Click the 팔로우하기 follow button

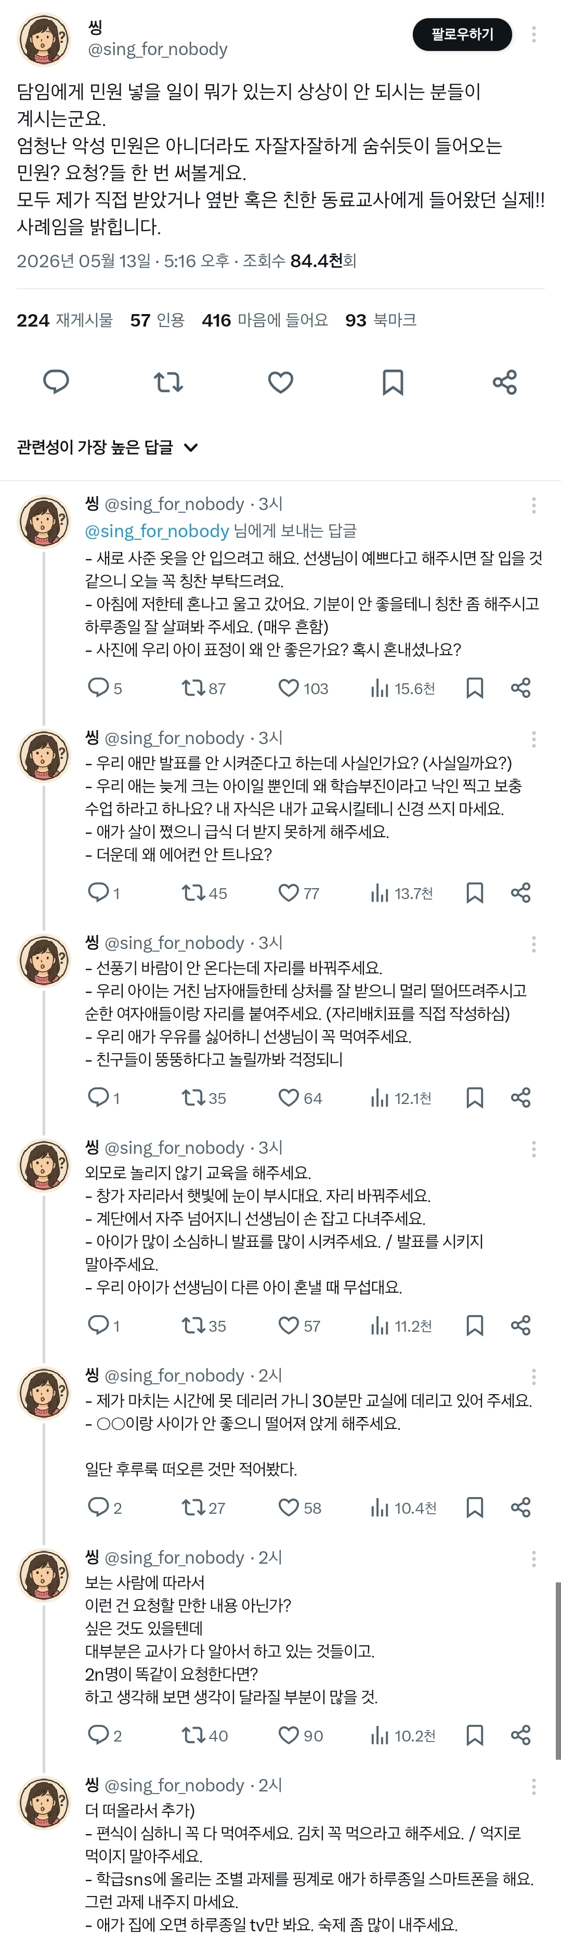click(462, 34)
